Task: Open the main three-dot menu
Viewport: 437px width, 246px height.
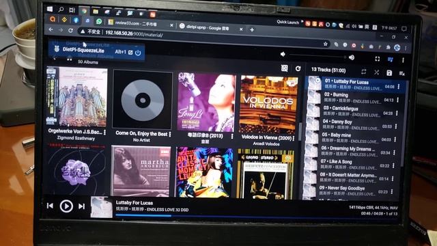Action: coord(403,60)
